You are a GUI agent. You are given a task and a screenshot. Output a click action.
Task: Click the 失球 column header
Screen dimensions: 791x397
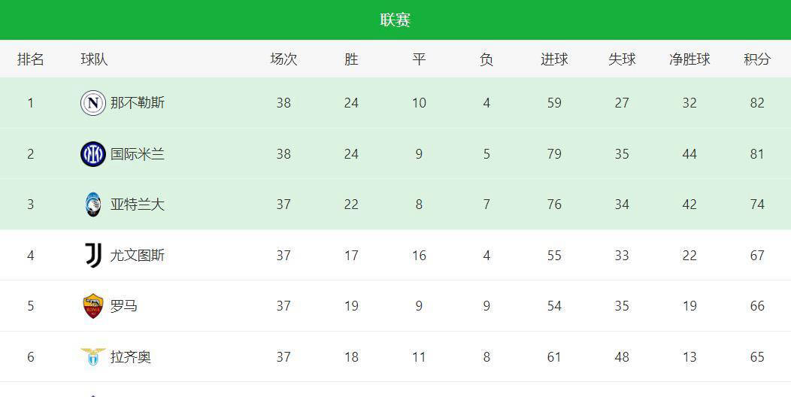[x=622, y=59]
